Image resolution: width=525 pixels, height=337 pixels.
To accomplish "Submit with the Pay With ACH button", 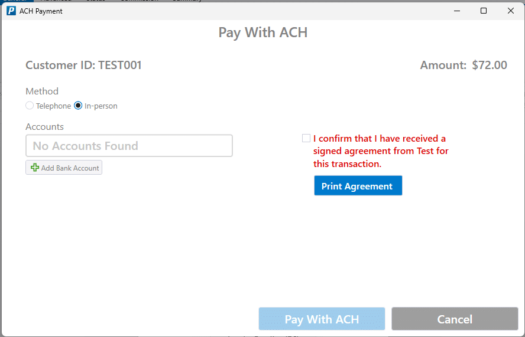I will click(x=322, y=319).
